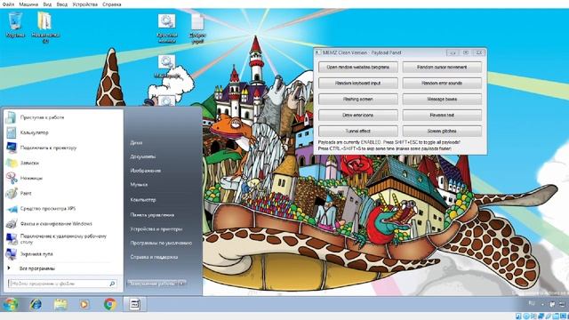This screenshot has height=320, width=569.
Task: Open Documents link in Start menu
Action: pyautogui.click(x=143, y=156)
